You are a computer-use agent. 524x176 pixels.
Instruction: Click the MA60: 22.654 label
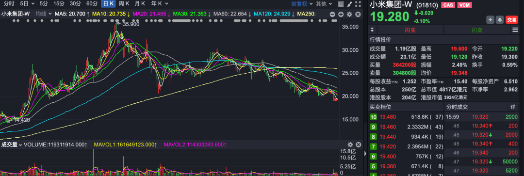pyautogui.click(x=232, y=14)
